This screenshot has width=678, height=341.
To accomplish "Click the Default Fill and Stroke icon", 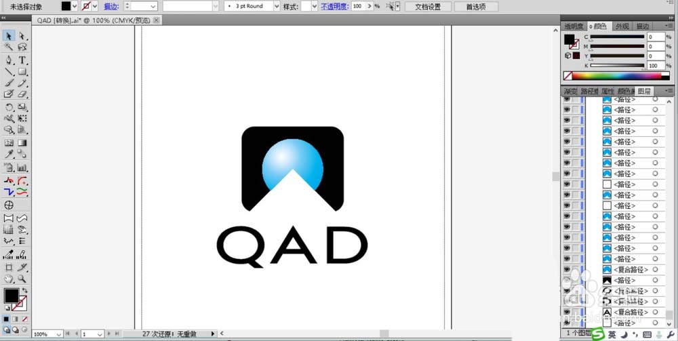I will (x=7, y=308).
